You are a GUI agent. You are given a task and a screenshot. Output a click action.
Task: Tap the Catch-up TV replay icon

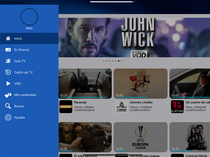[8, 72]
